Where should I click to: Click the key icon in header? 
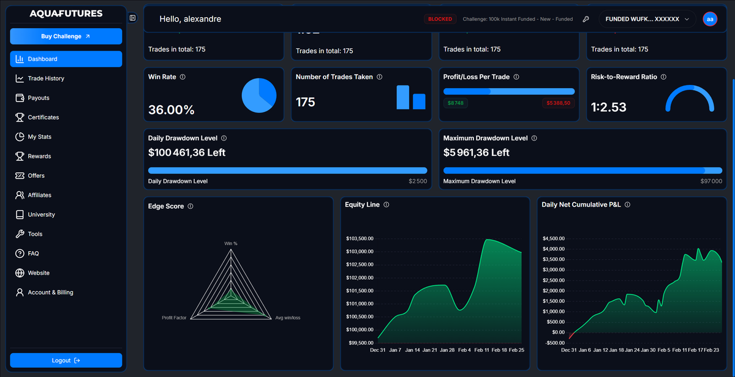click(586, 19)
